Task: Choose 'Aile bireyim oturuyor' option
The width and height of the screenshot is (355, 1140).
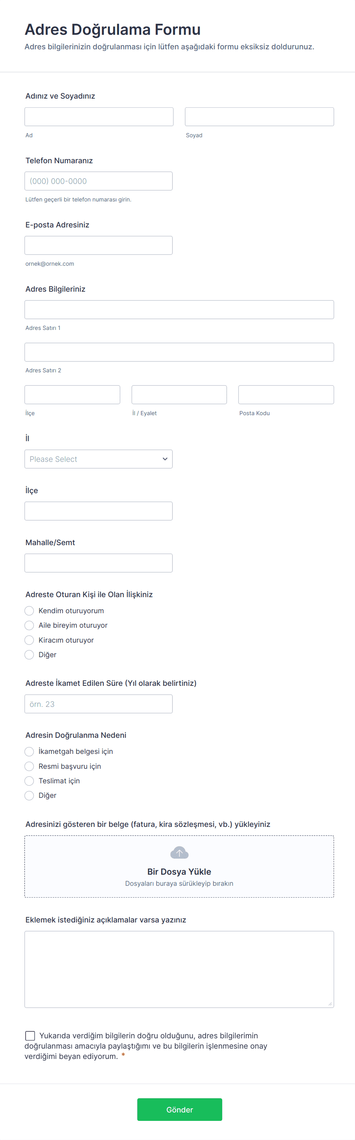Action: (x=29, y=625)
